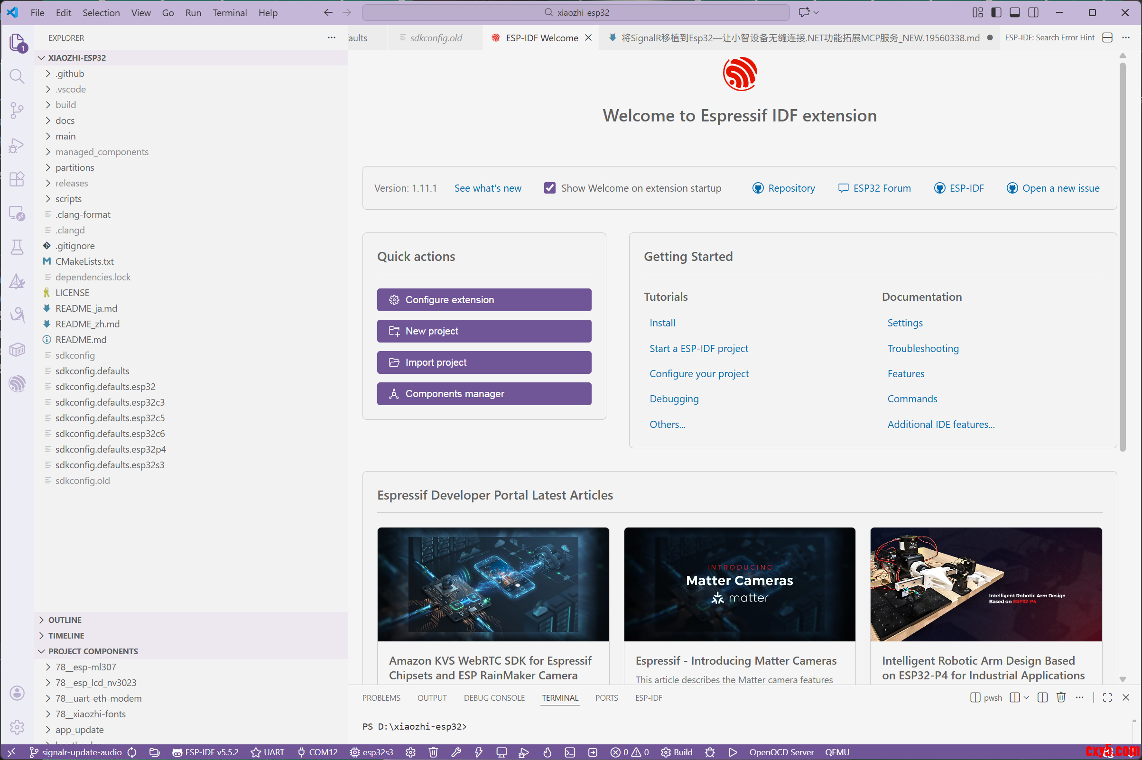Click the trash Full Clean status bar icon

click(x=433, y=752)
